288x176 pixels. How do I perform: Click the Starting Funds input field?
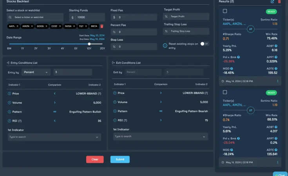[x=90, y=17]
